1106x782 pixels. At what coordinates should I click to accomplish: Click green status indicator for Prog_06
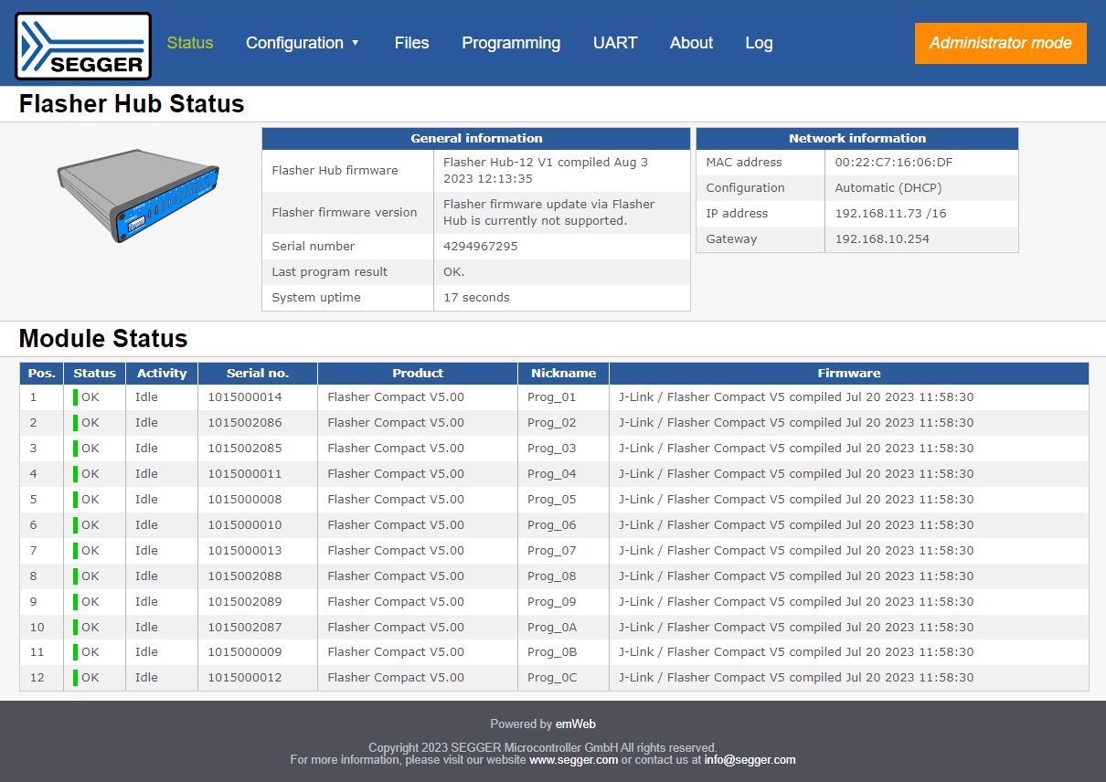point(76,525)
